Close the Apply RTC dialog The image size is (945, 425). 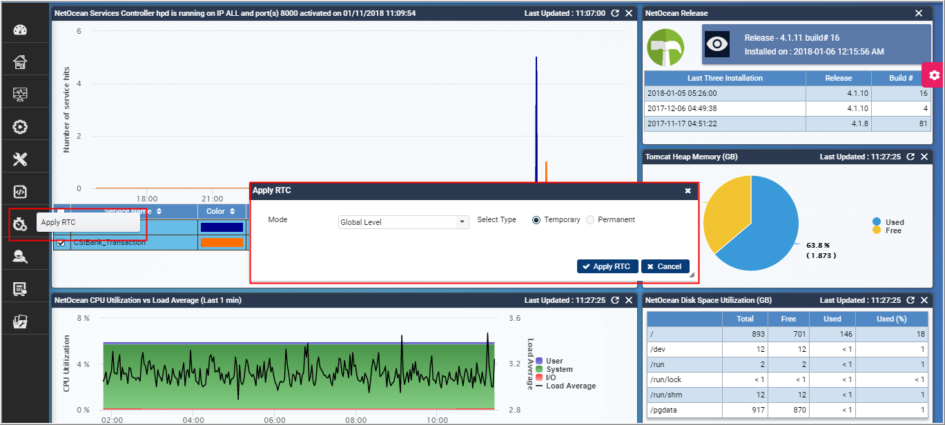(688, 191)
